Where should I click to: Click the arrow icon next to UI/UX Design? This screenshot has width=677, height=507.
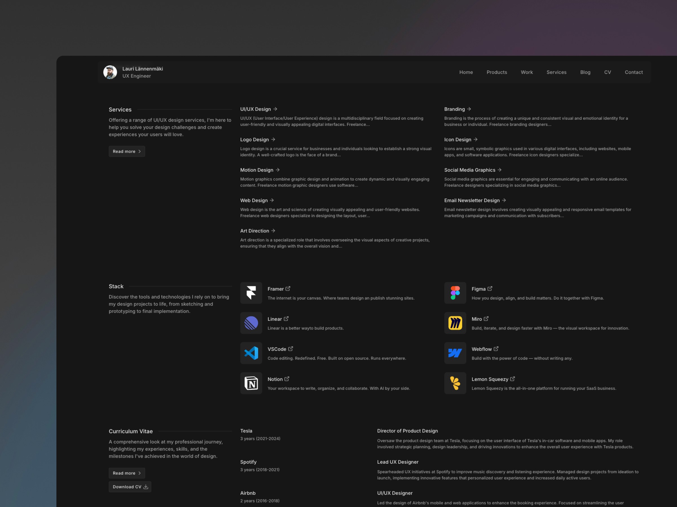tap(275, 109)
